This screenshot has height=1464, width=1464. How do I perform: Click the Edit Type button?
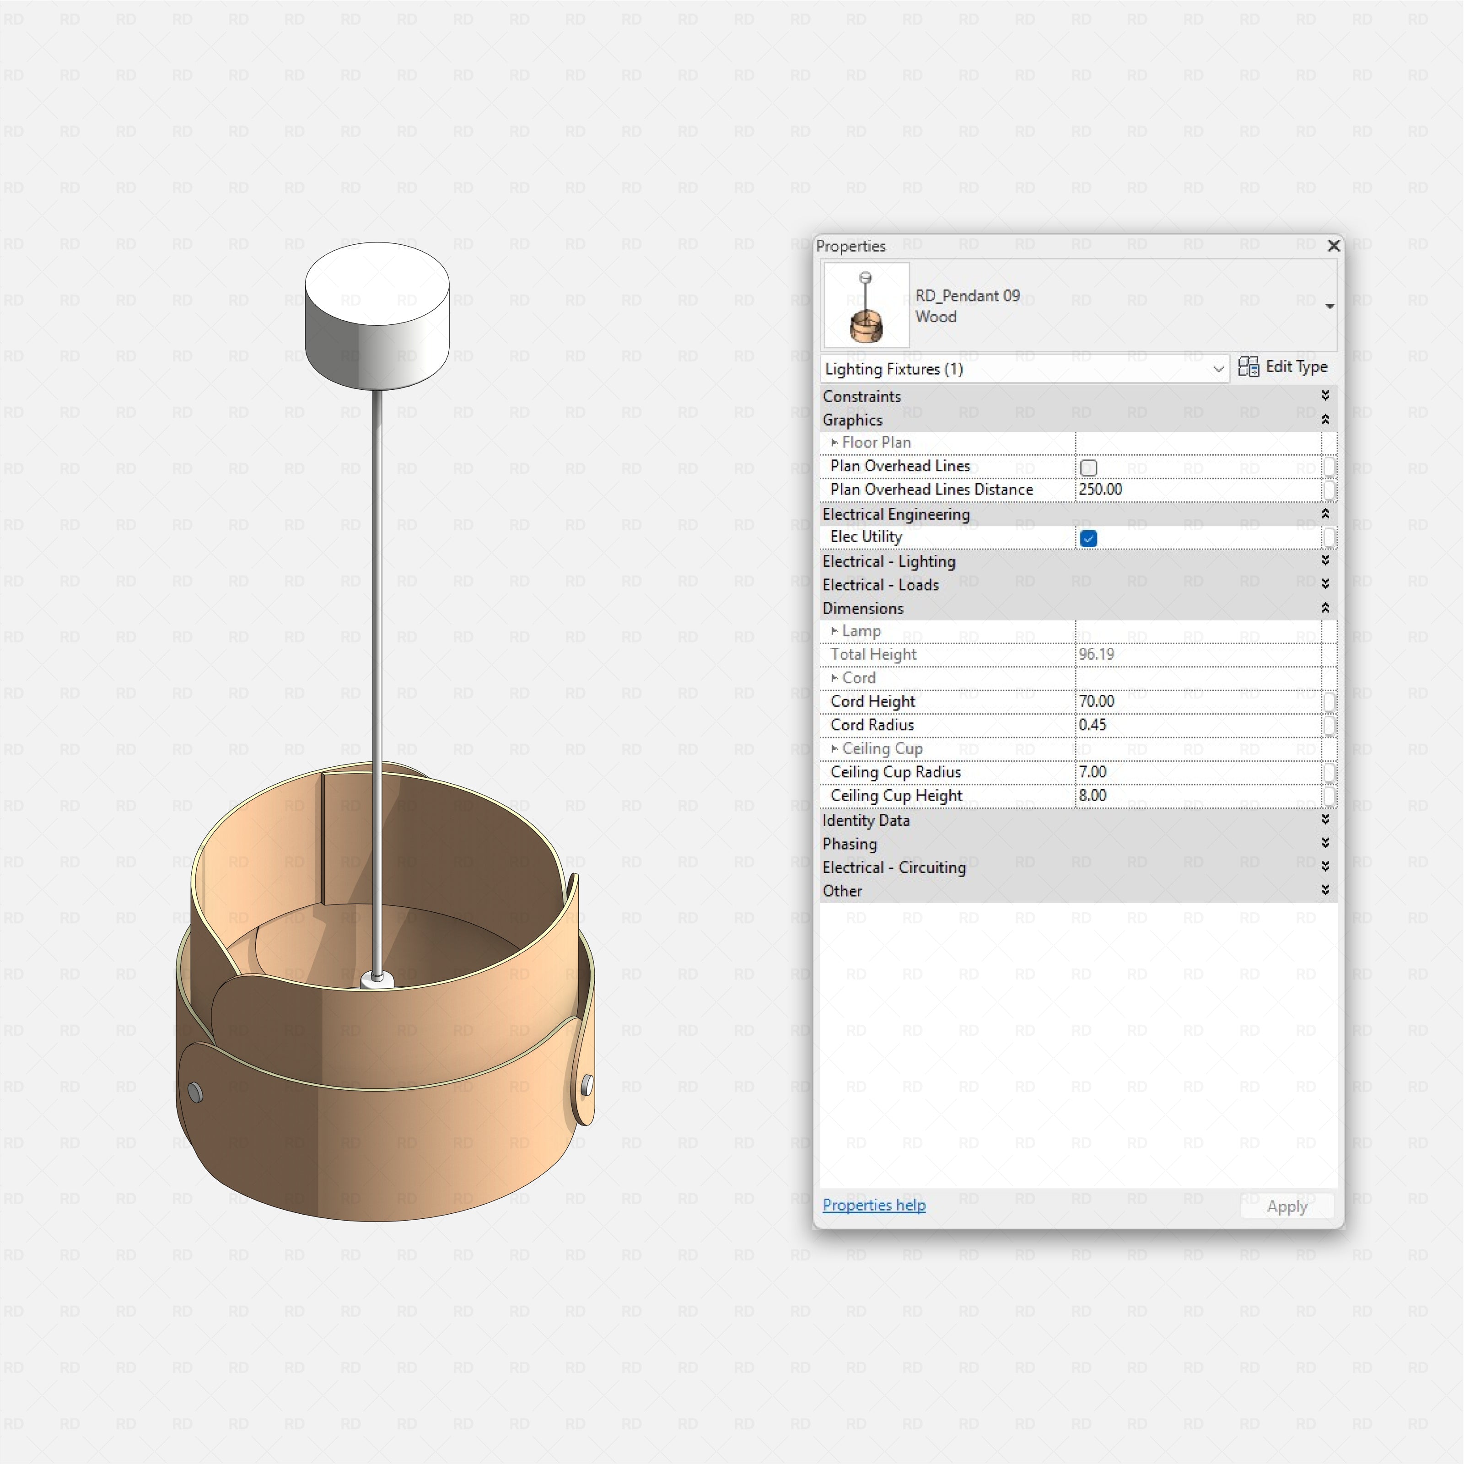pos(1283,367)
